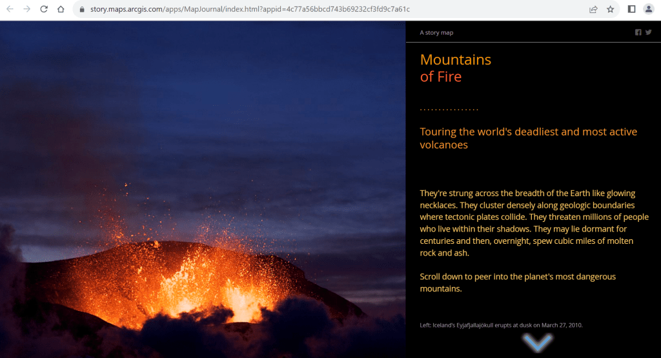The height and width of the screenshot is (358, 661).
Task: Open the browser share page icon
Action: (593, 9)
